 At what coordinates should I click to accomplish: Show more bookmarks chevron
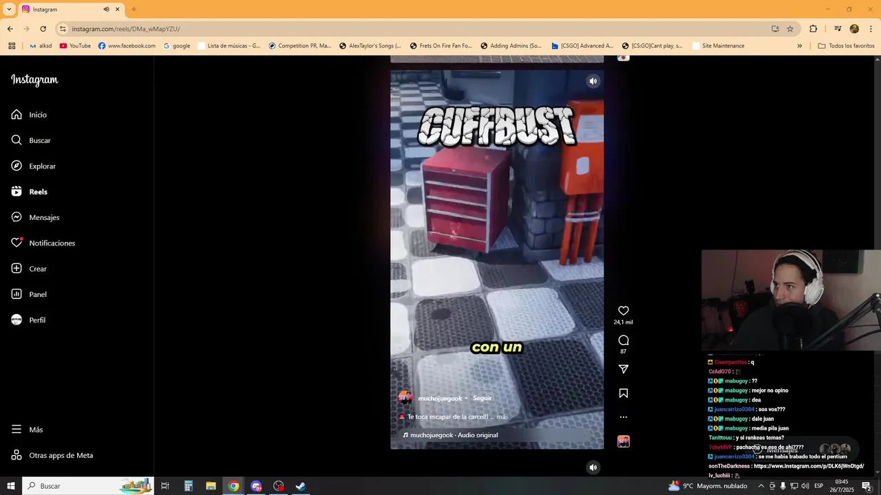click(799, 46)
